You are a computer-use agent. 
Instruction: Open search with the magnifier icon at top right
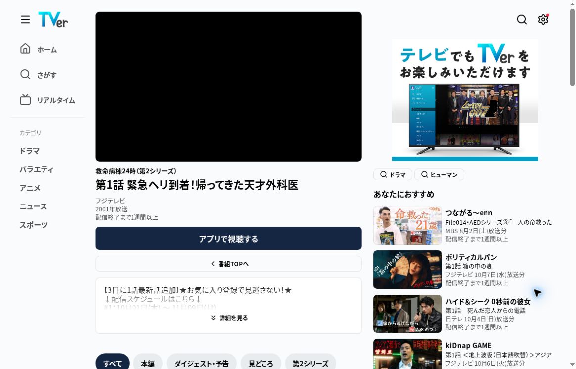[x=521, y=19]
